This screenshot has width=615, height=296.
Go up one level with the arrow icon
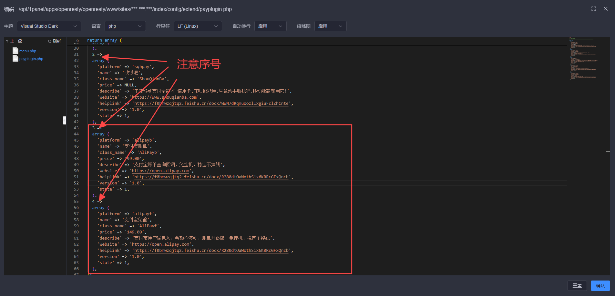coord(7,41)
